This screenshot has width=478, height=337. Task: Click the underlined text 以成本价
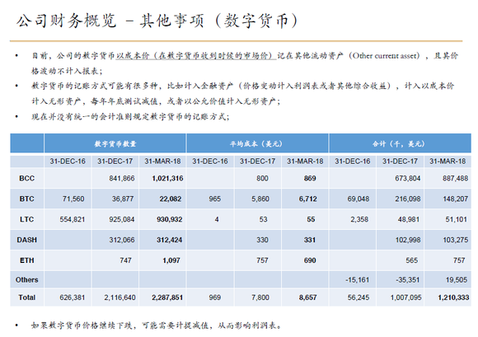point(133,55)
